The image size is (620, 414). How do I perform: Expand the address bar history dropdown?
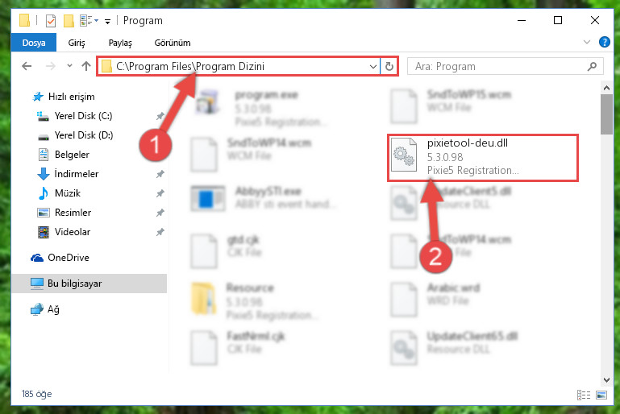[x=372, y=66]
